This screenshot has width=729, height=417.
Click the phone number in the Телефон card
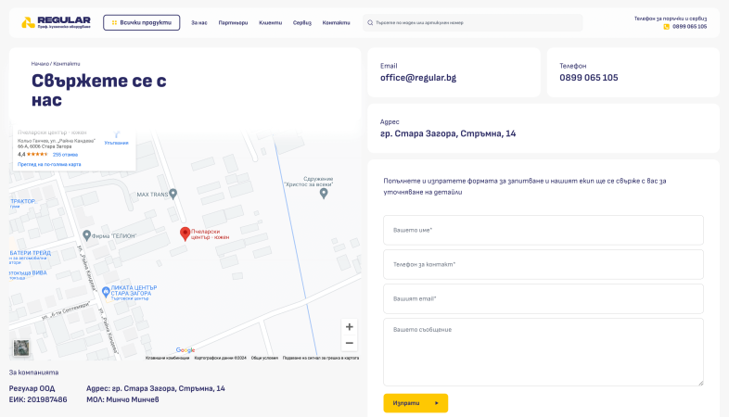tap(589, 78)
